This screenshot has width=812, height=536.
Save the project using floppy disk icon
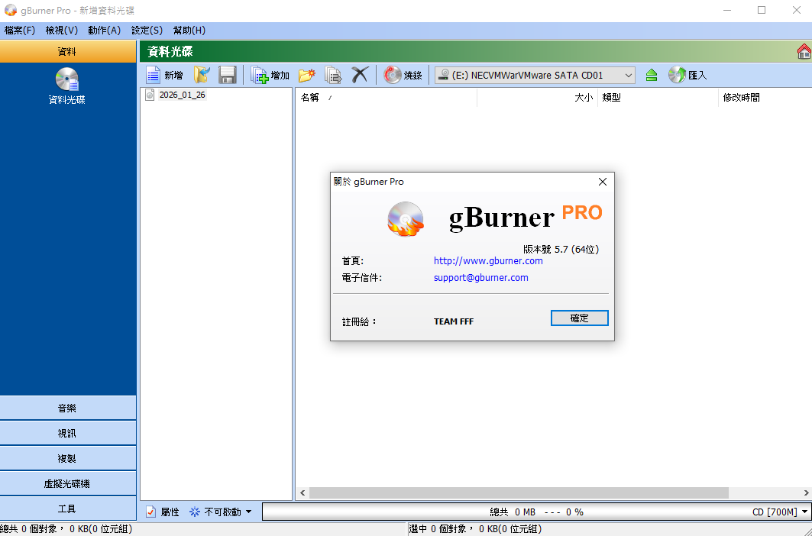228,75
